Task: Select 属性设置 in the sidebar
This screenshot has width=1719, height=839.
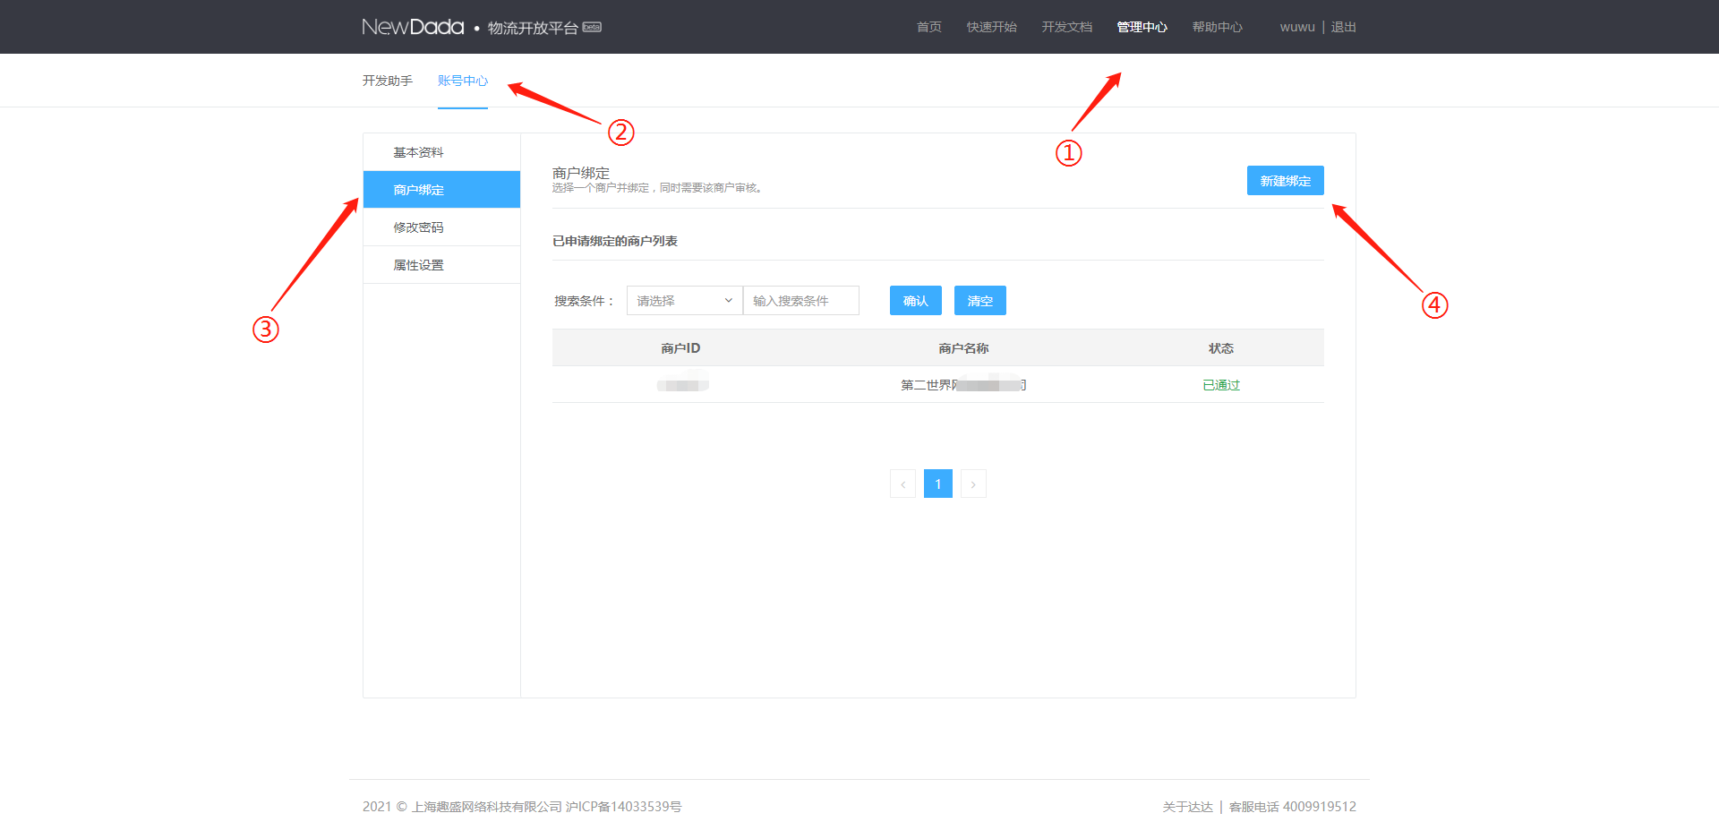Action: point(418,265)
